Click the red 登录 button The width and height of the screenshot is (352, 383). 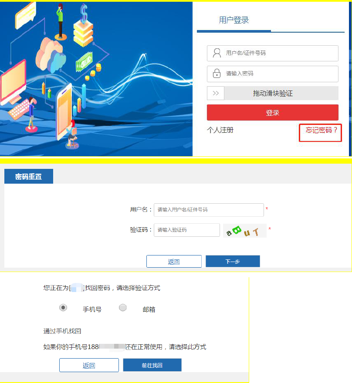(x=273, y=113)
